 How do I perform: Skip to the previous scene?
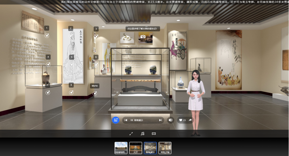(x=126, y=120)
